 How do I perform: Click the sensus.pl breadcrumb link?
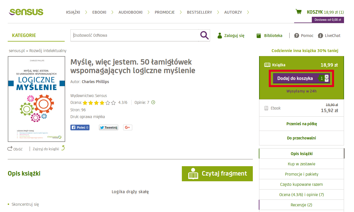tap(17, 51)
